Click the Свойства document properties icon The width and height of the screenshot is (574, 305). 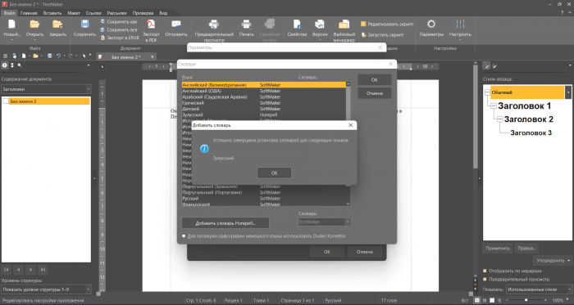click(x=297, y=25)
